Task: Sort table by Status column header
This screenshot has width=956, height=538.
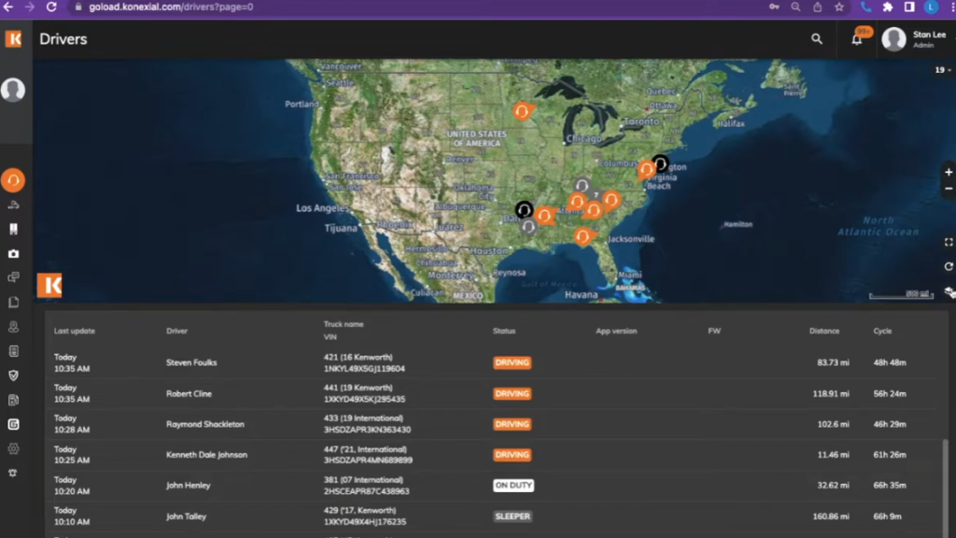Action: [504, 332]
